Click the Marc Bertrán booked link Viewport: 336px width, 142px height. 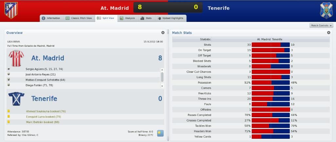pyautogui.click(x=43, y=122)
